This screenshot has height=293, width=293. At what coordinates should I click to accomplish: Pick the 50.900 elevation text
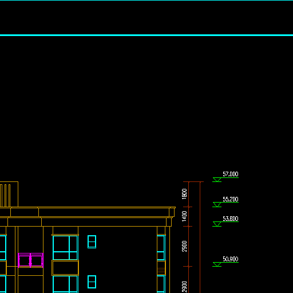click(x=231, y=259)
